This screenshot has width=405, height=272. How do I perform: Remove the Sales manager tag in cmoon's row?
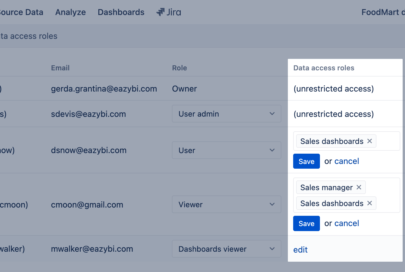pos(358,187)
